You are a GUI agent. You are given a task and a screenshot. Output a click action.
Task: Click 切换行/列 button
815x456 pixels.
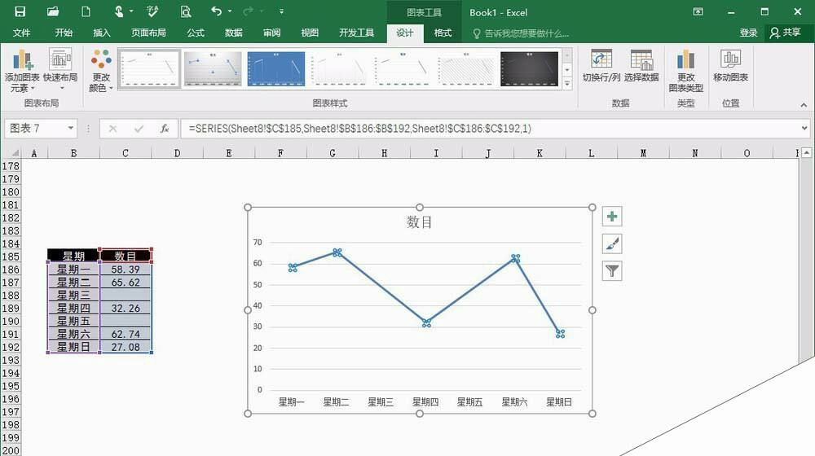tap(601, 65)
